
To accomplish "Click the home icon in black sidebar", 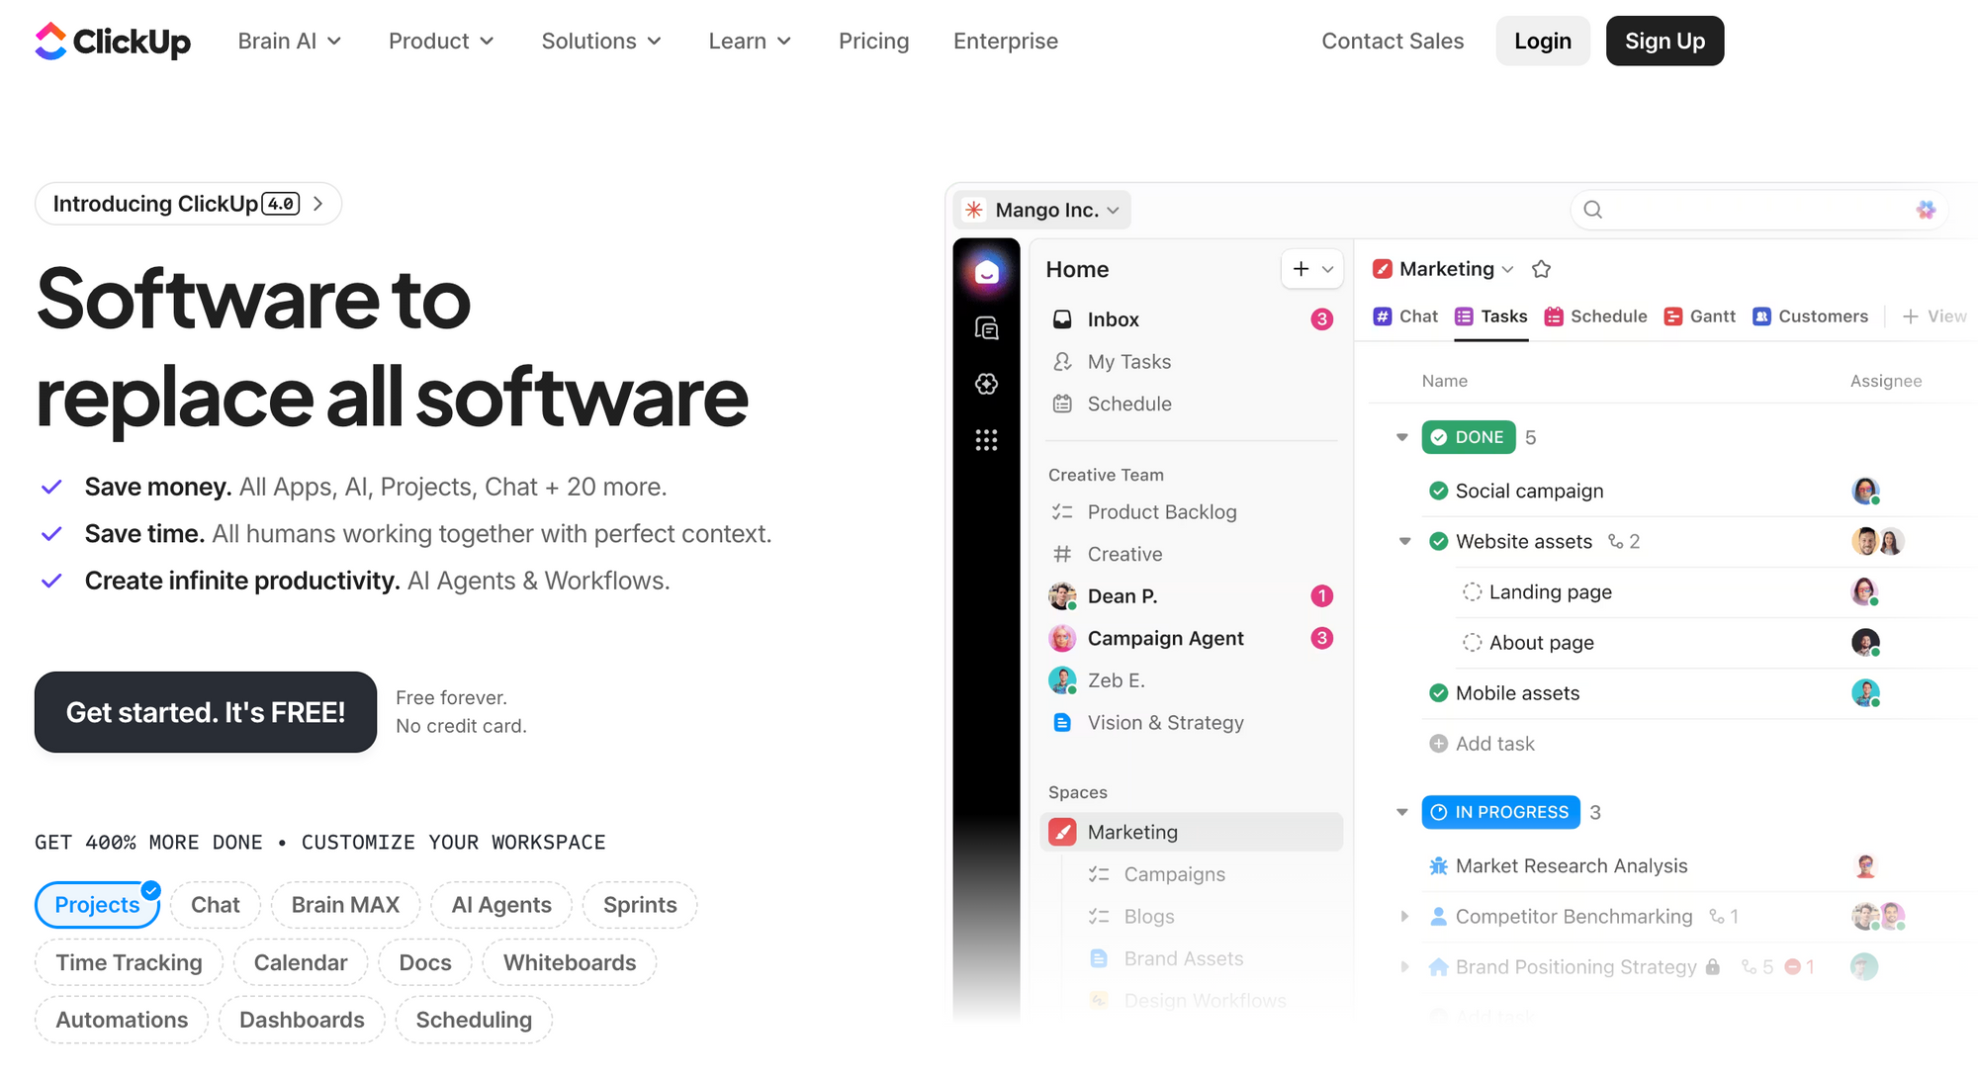I will [x=986, y=272].
